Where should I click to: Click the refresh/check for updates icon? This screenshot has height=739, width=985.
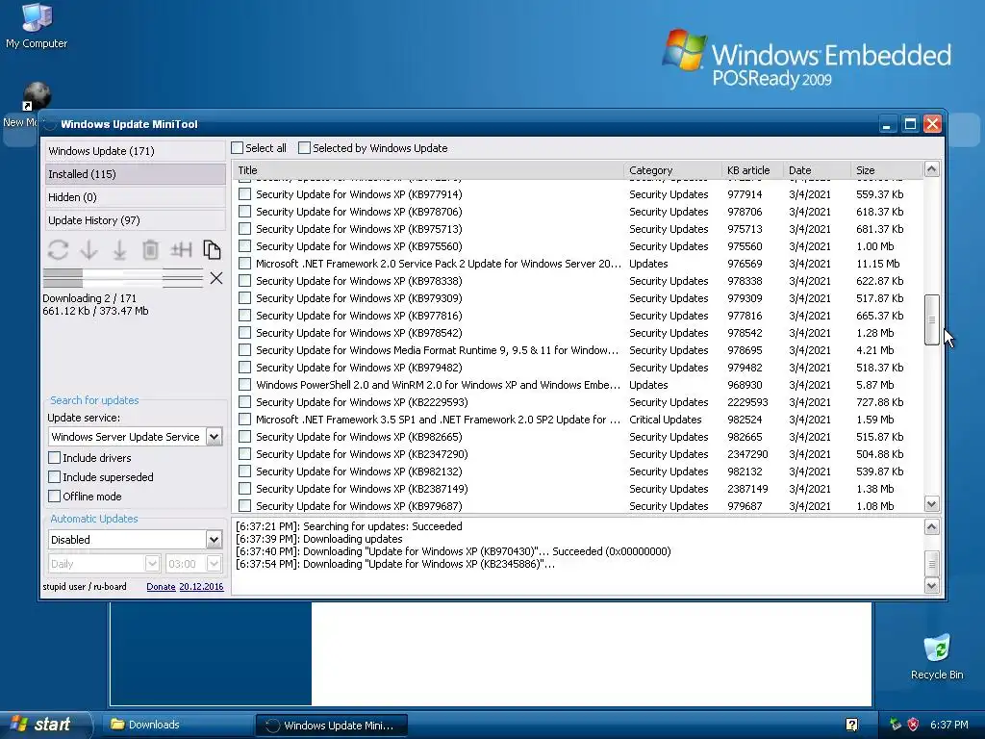click(58, 250)
